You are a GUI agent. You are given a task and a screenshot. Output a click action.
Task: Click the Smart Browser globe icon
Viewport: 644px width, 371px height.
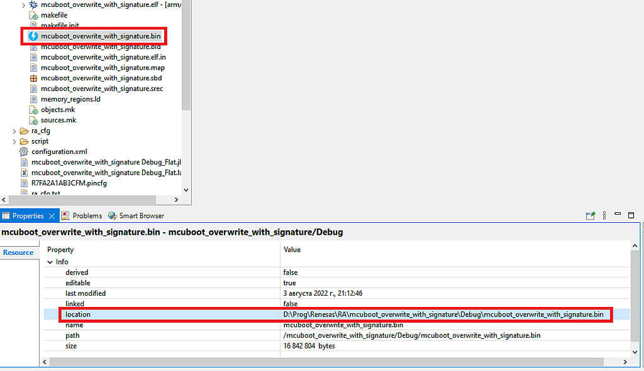click(112, 215)
